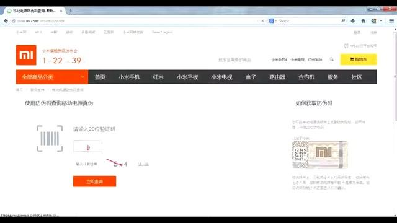The width and height of the screenshot is (397, 223).
Task: Go back with the browser back arrow
Action: (6, 20)
